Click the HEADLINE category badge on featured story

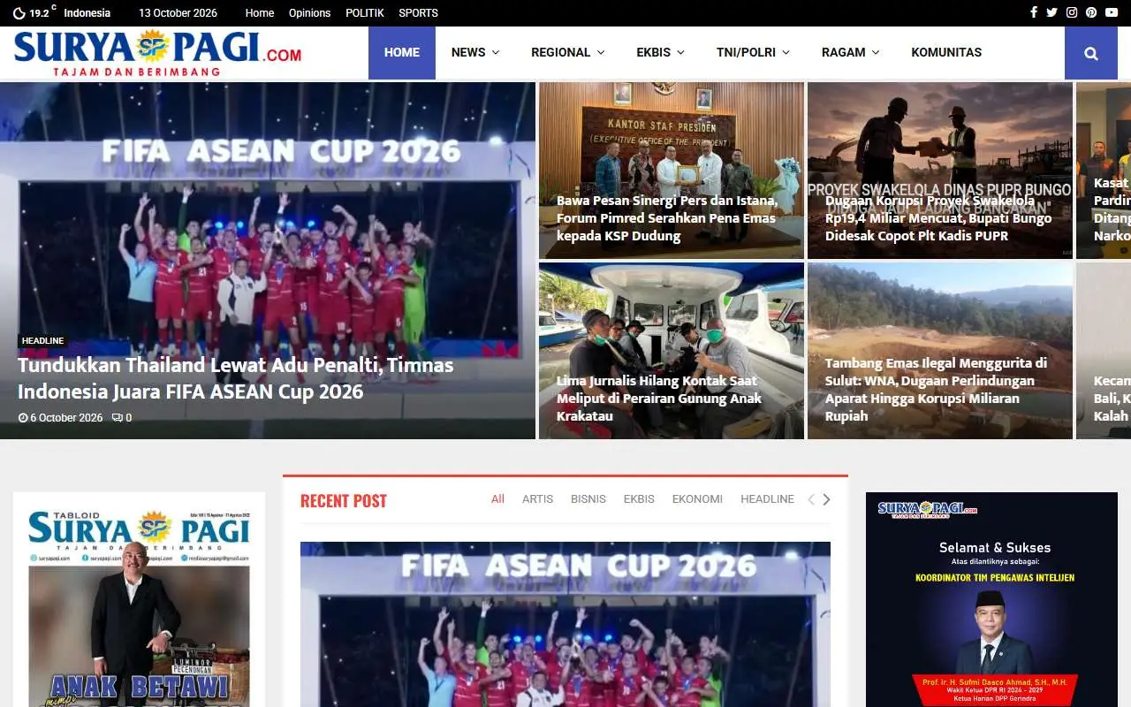(x=42, y=341)
